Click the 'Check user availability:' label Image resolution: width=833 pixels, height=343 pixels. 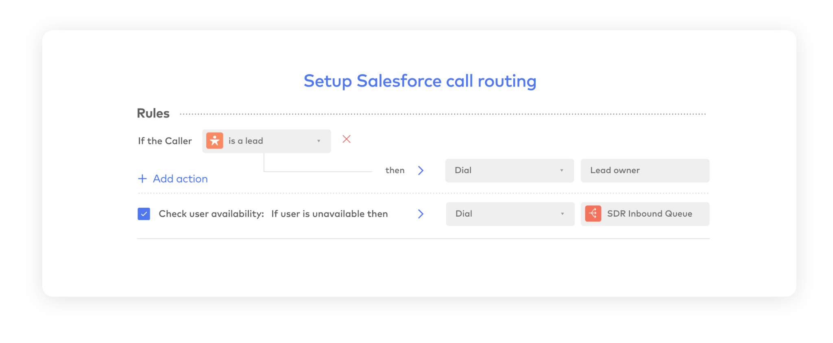(211, 214)
